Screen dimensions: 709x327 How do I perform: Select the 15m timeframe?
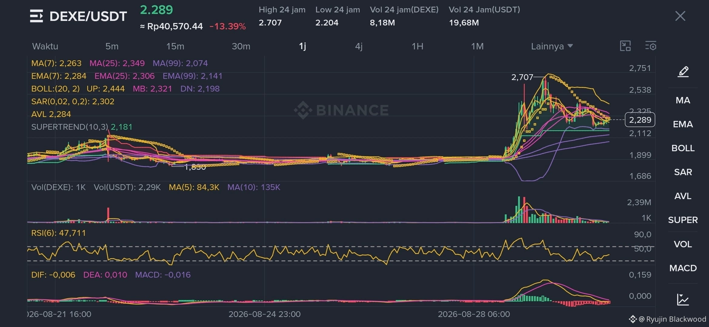pyautogui.click(x=175, y=46)
